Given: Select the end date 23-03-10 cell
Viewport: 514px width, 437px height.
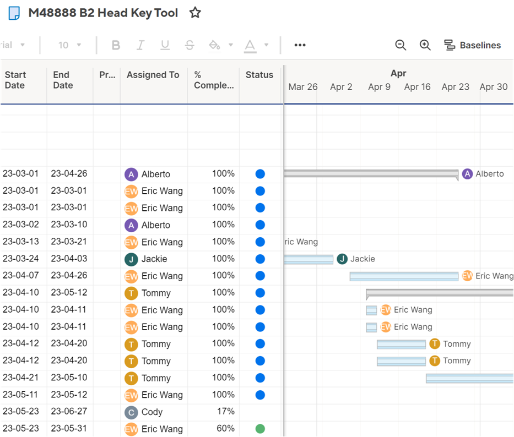Looking at the screenshot, I should (x=70, y=225).
